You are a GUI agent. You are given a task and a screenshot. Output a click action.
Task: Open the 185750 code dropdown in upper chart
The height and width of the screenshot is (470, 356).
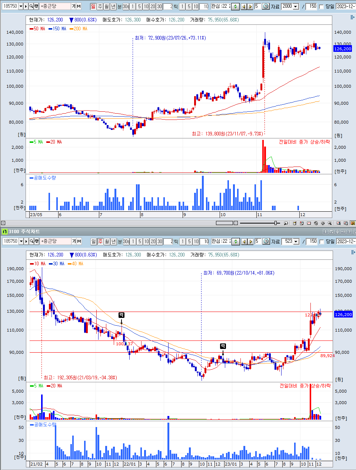[20, 6]
